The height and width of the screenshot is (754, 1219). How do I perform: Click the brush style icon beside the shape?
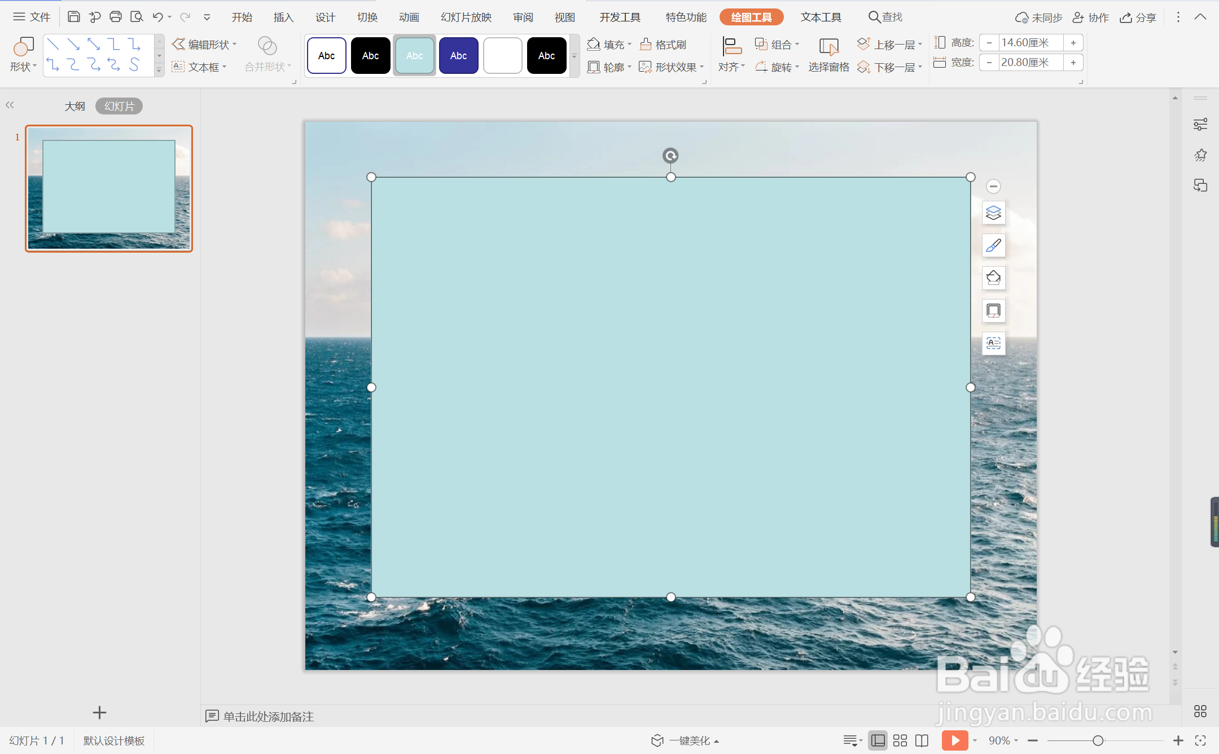(993, 246)
